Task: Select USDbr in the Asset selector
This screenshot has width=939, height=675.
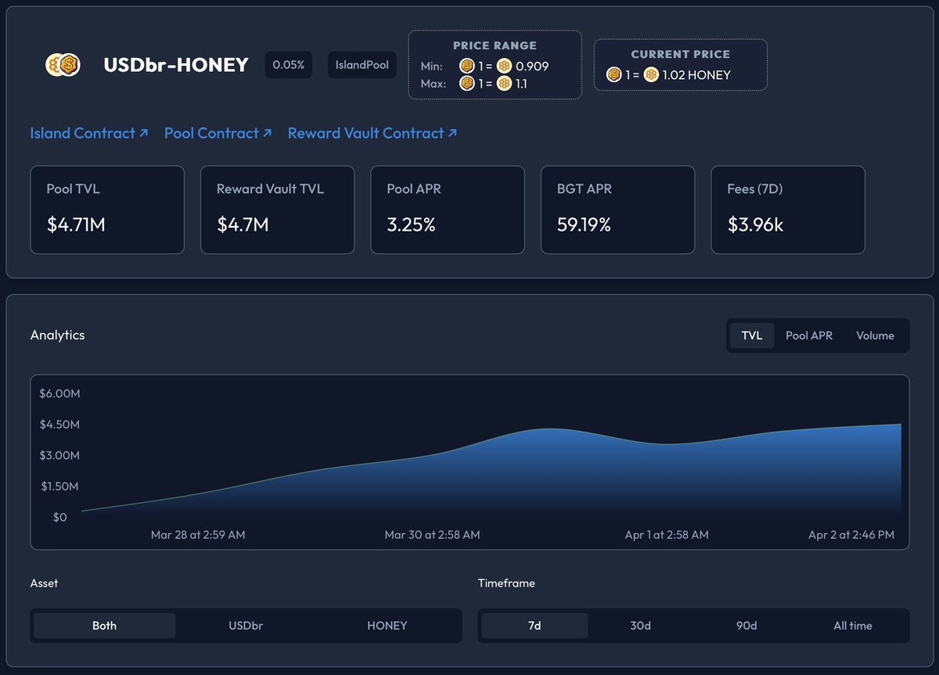Action: [x=246, y=626]
